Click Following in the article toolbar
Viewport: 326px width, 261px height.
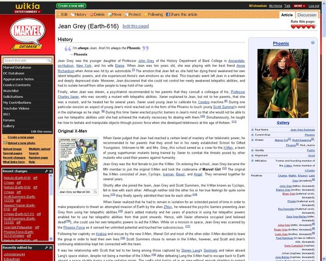point(153,15)
